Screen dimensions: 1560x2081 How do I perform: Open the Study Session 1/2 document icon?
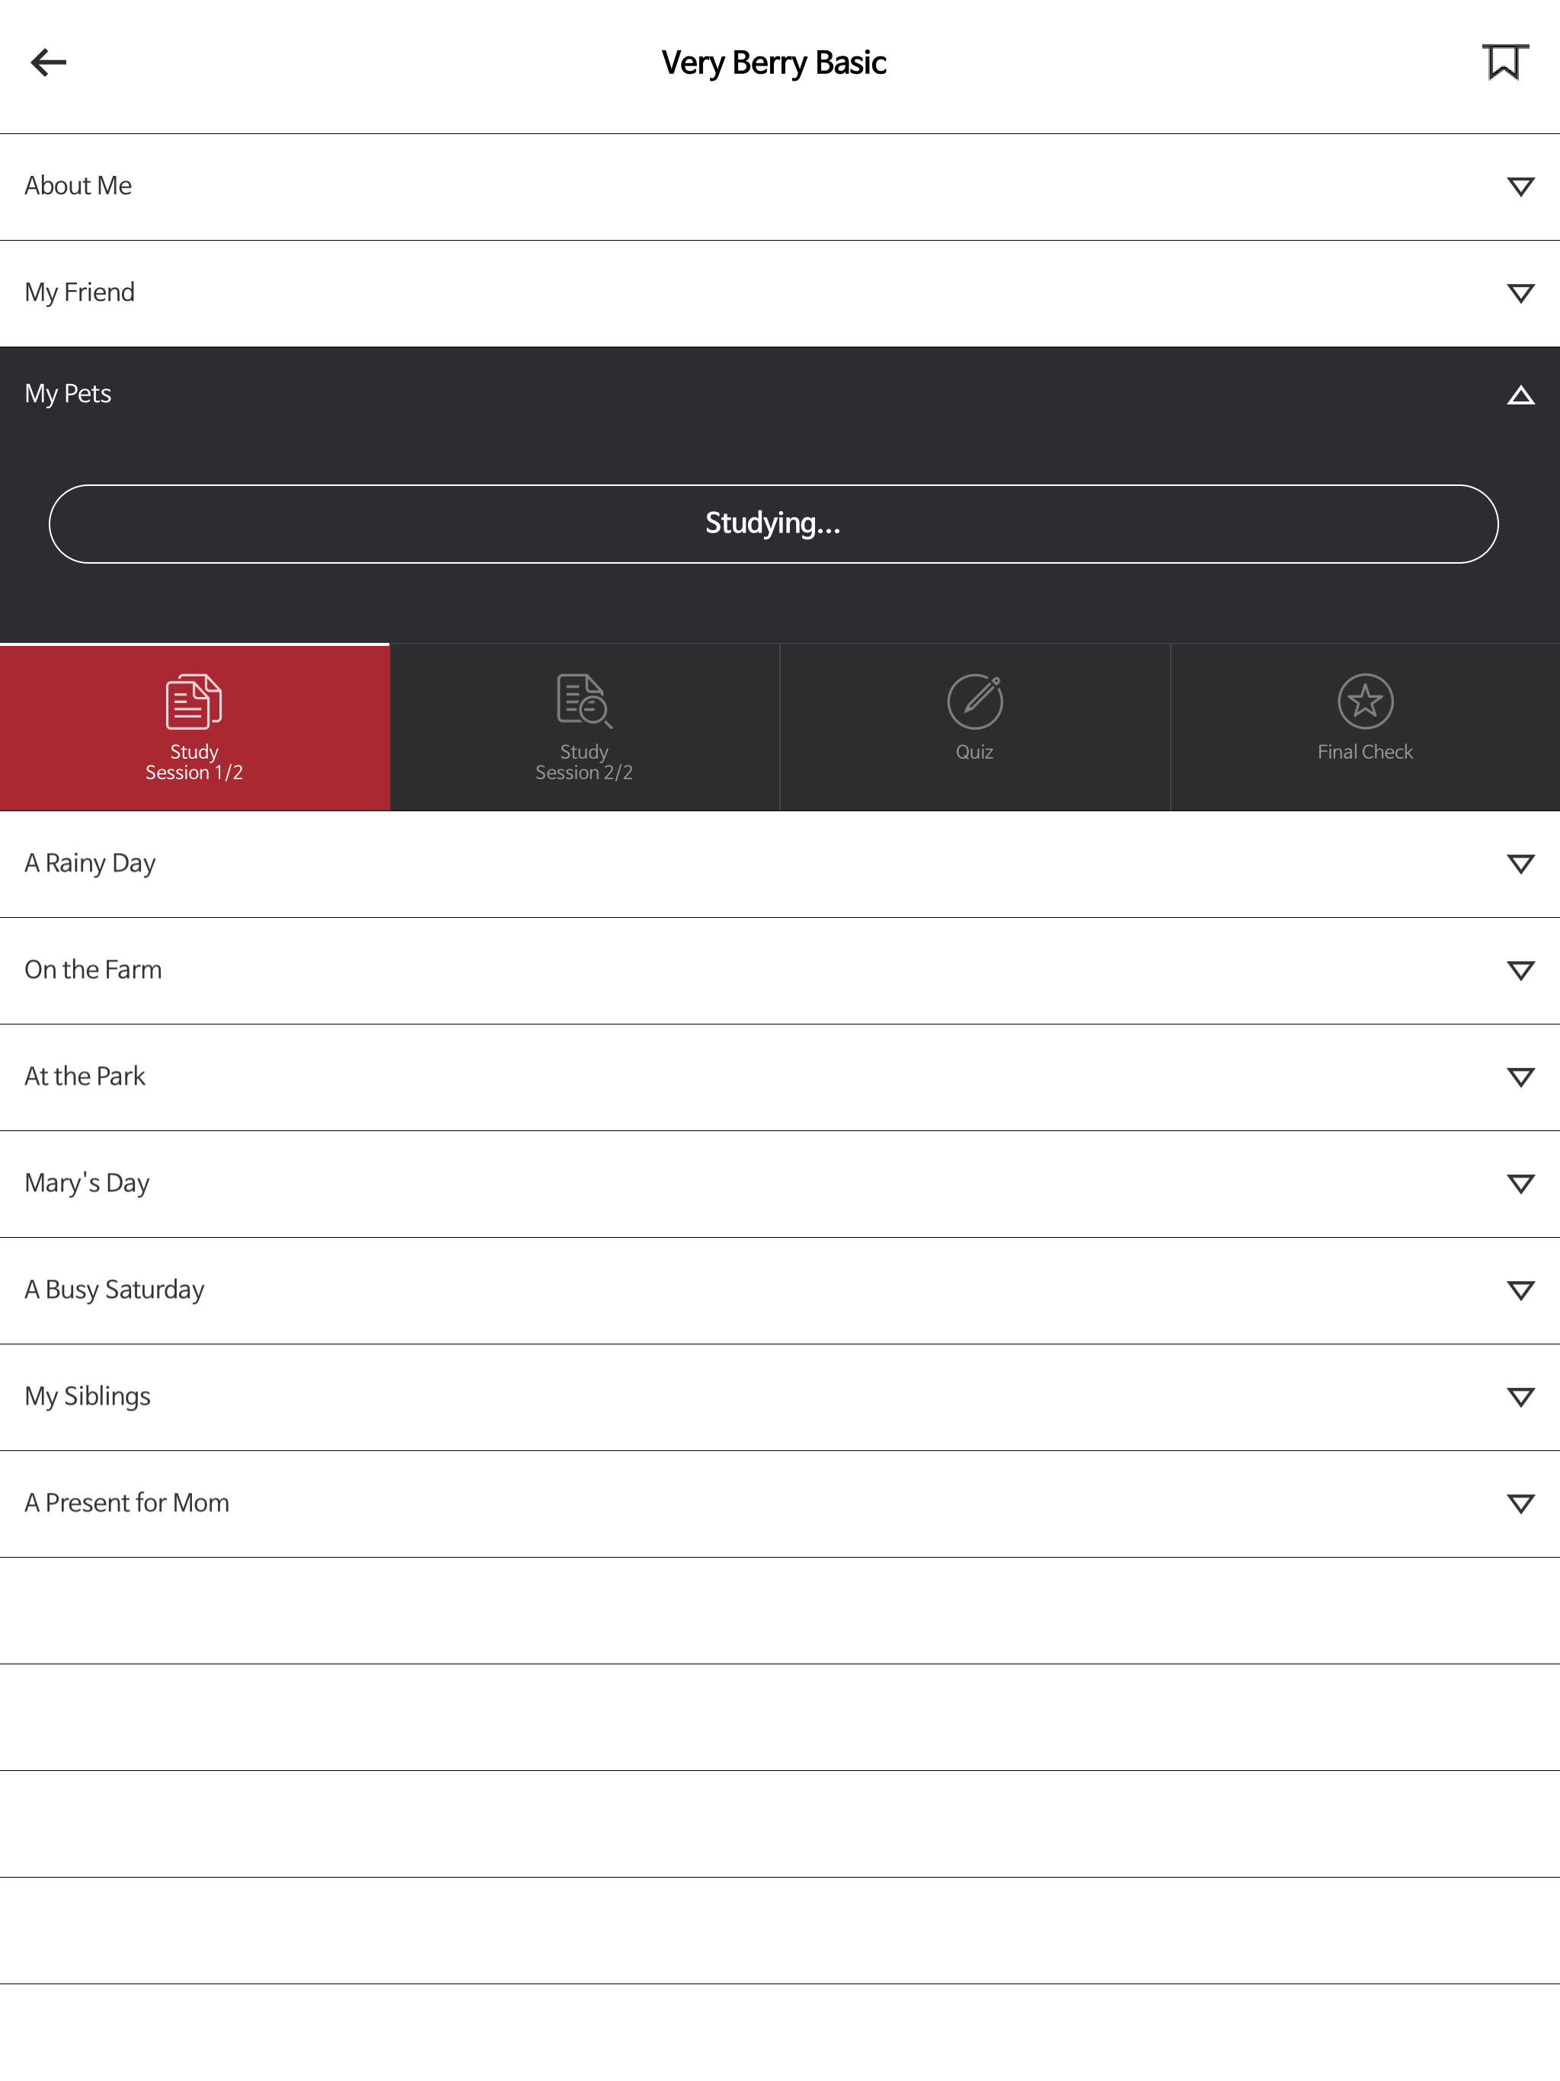193,702
